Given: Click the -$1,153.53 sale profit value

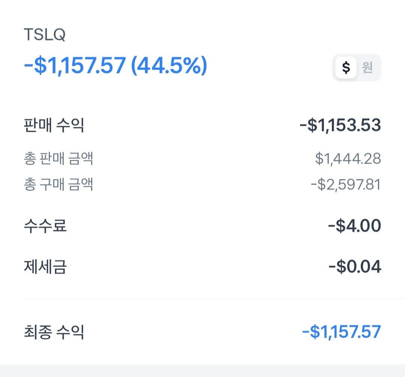Looking at the screenshot, I should (x=340, y=125).
